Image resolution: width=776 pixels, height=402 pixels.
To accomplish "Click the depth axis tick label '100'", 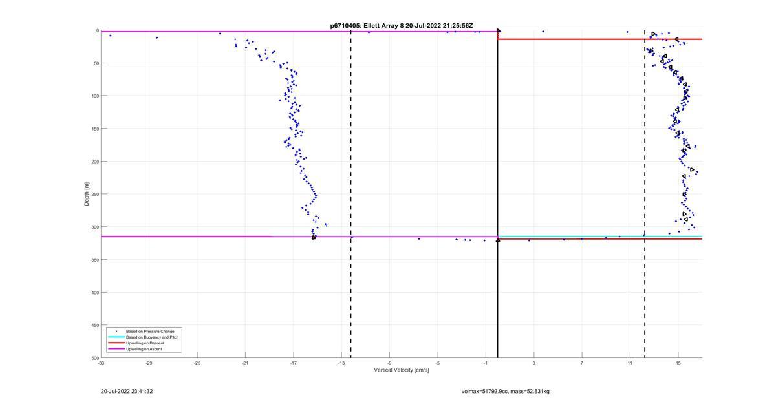I will click(x=95, y=96).
